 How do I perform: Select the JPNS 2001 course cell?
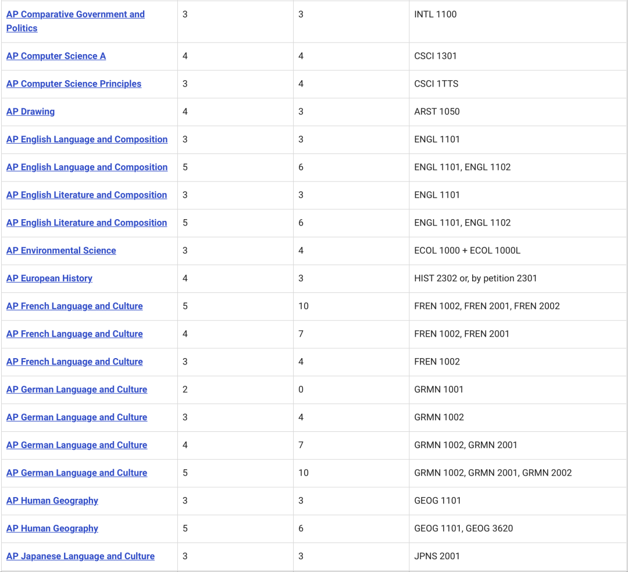(x=518, y=556)
